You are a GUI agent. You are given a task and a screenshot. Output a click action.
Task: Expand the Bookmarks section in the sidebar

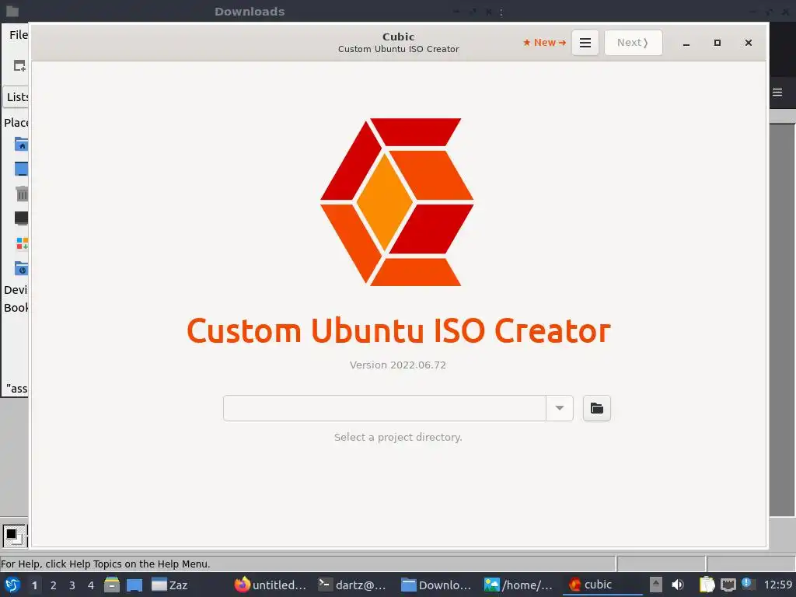(16, 308)
